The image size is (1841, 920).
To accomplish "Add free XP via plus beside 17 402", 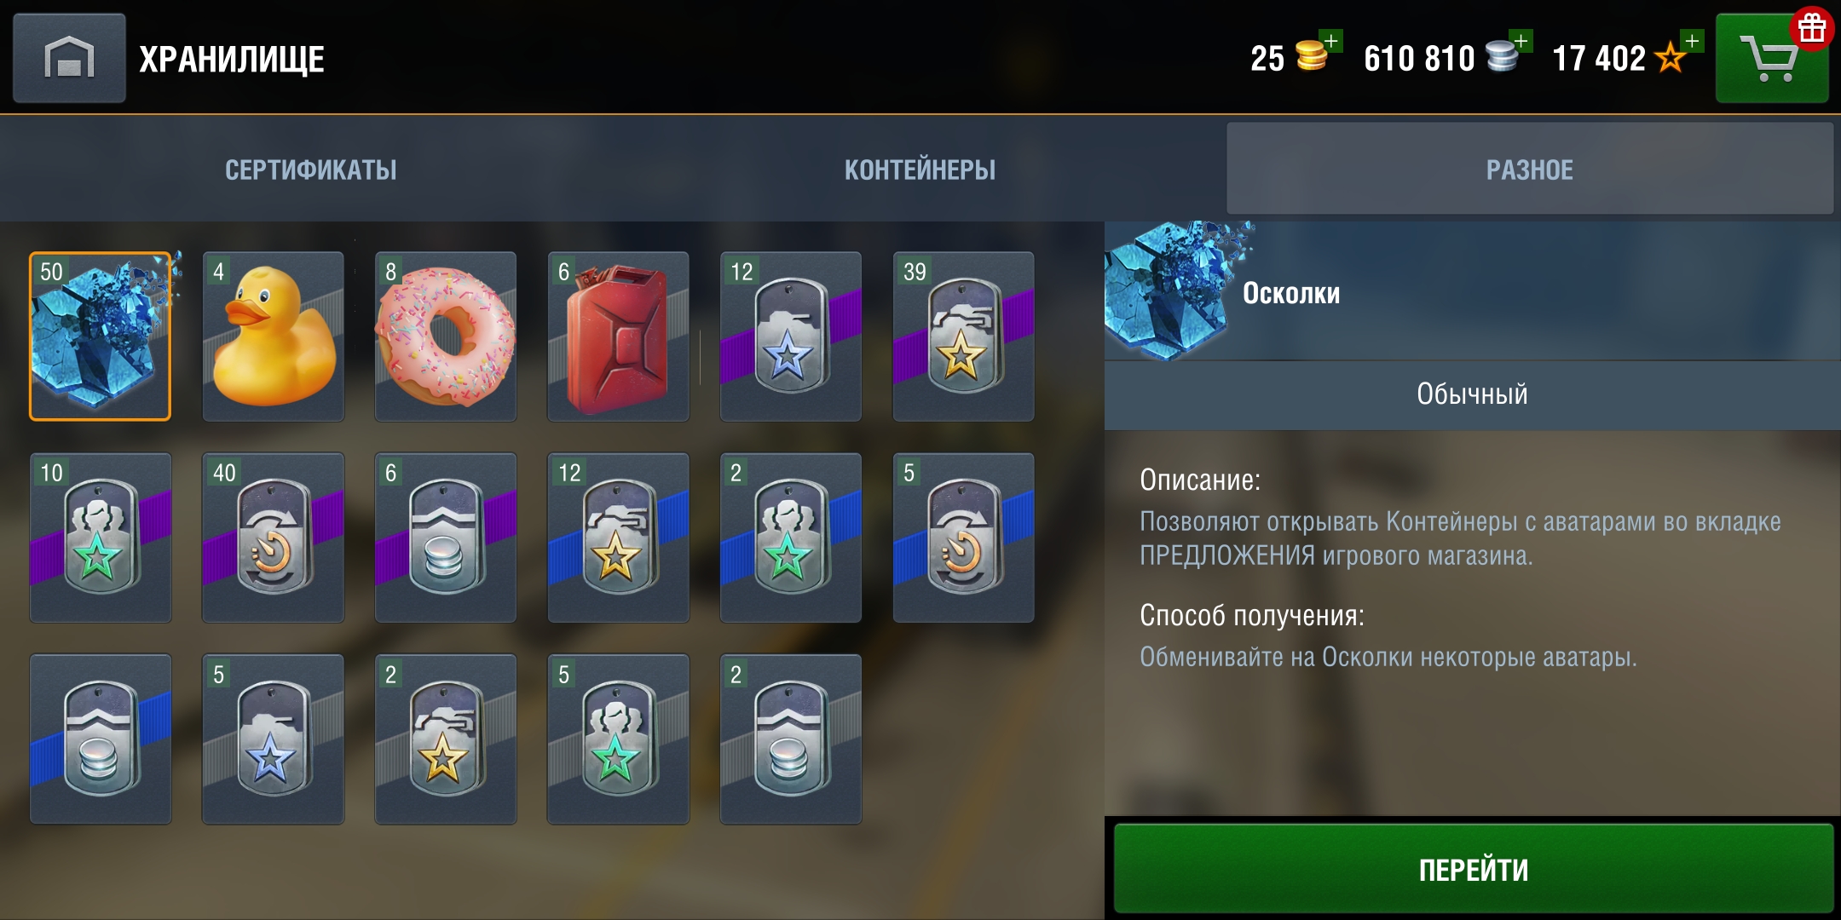I will click(1692, 41).
